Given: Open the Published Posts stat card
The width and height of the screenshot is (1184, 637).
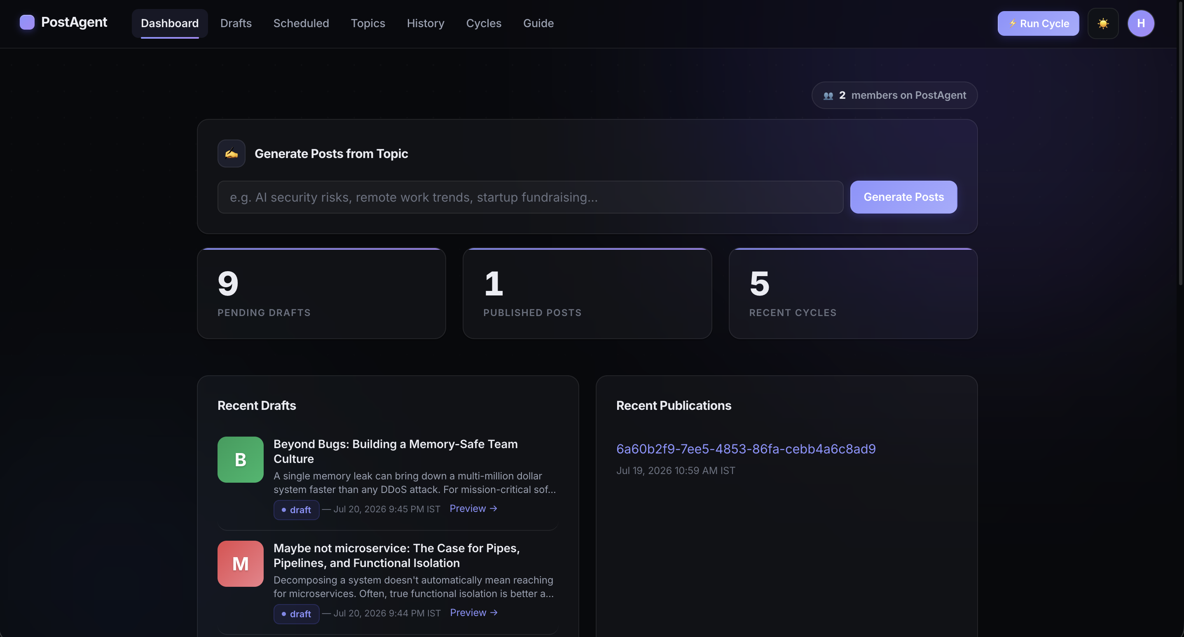Looking at the screenshot, I should [x=587, y=293].
